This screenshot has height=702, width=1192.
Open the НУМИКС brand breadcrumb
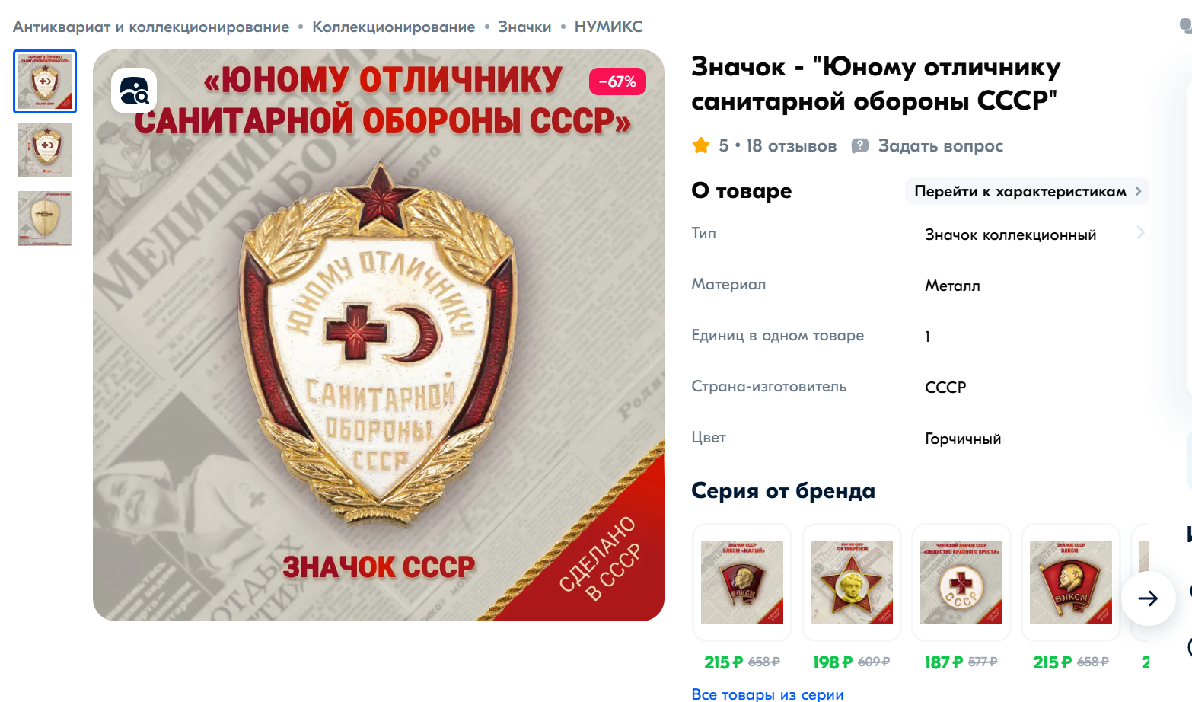608,27
